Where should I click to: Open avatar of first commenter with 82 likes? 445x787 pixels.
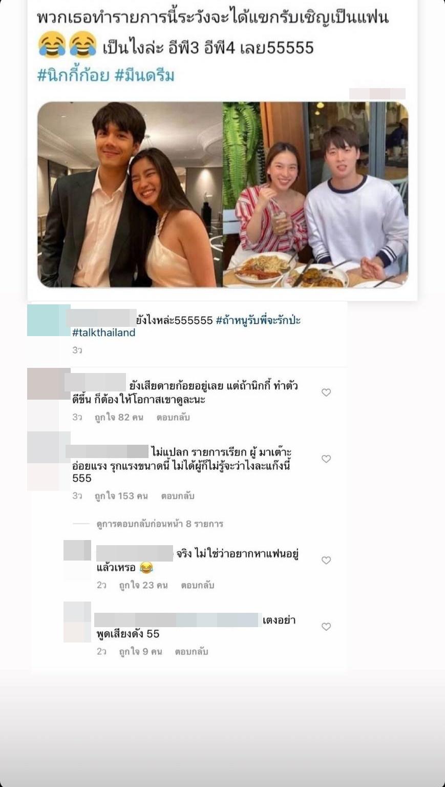pos(49,384)
